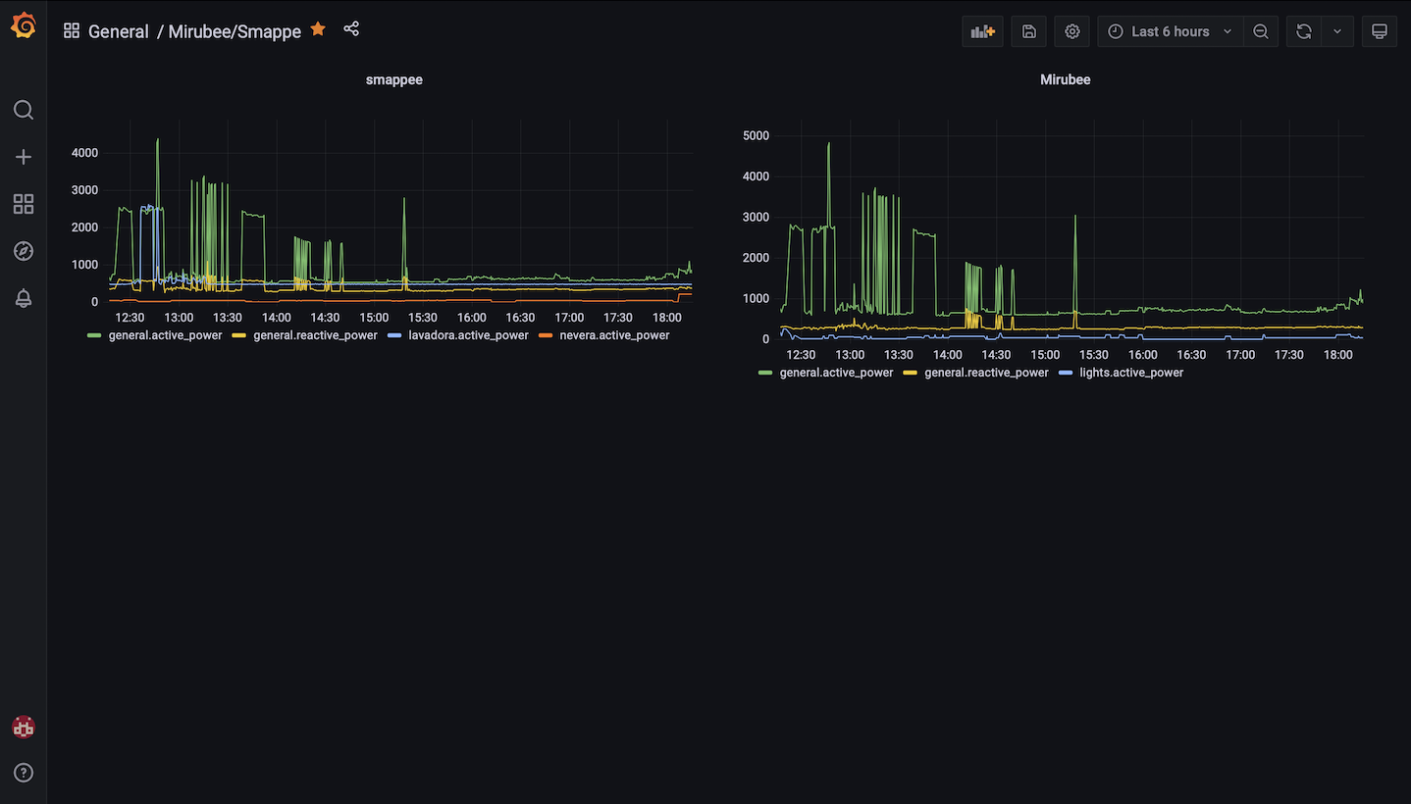Change color of lavadora.active_power blue swatch
Viewport: 1411px width, 804px height.
click(393, 335)
